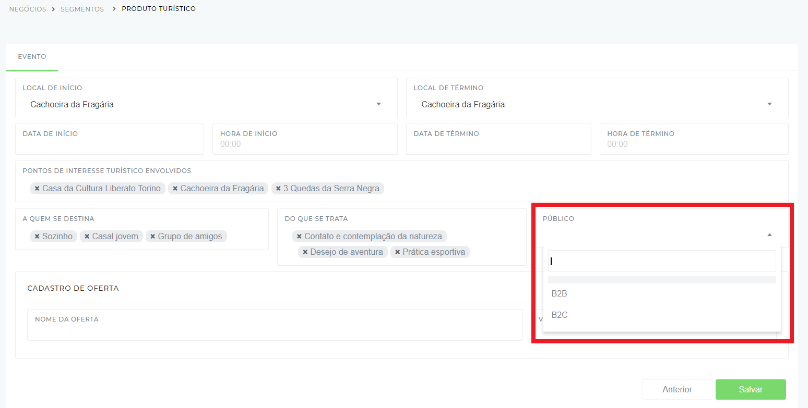
Task: Click the Cadastro de Oferta heading
Action: coord(73,288)
